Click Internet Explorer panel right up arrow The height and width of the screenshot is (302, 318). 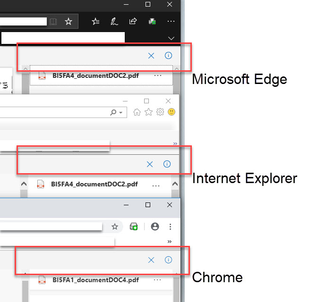(x=175, y=184)
